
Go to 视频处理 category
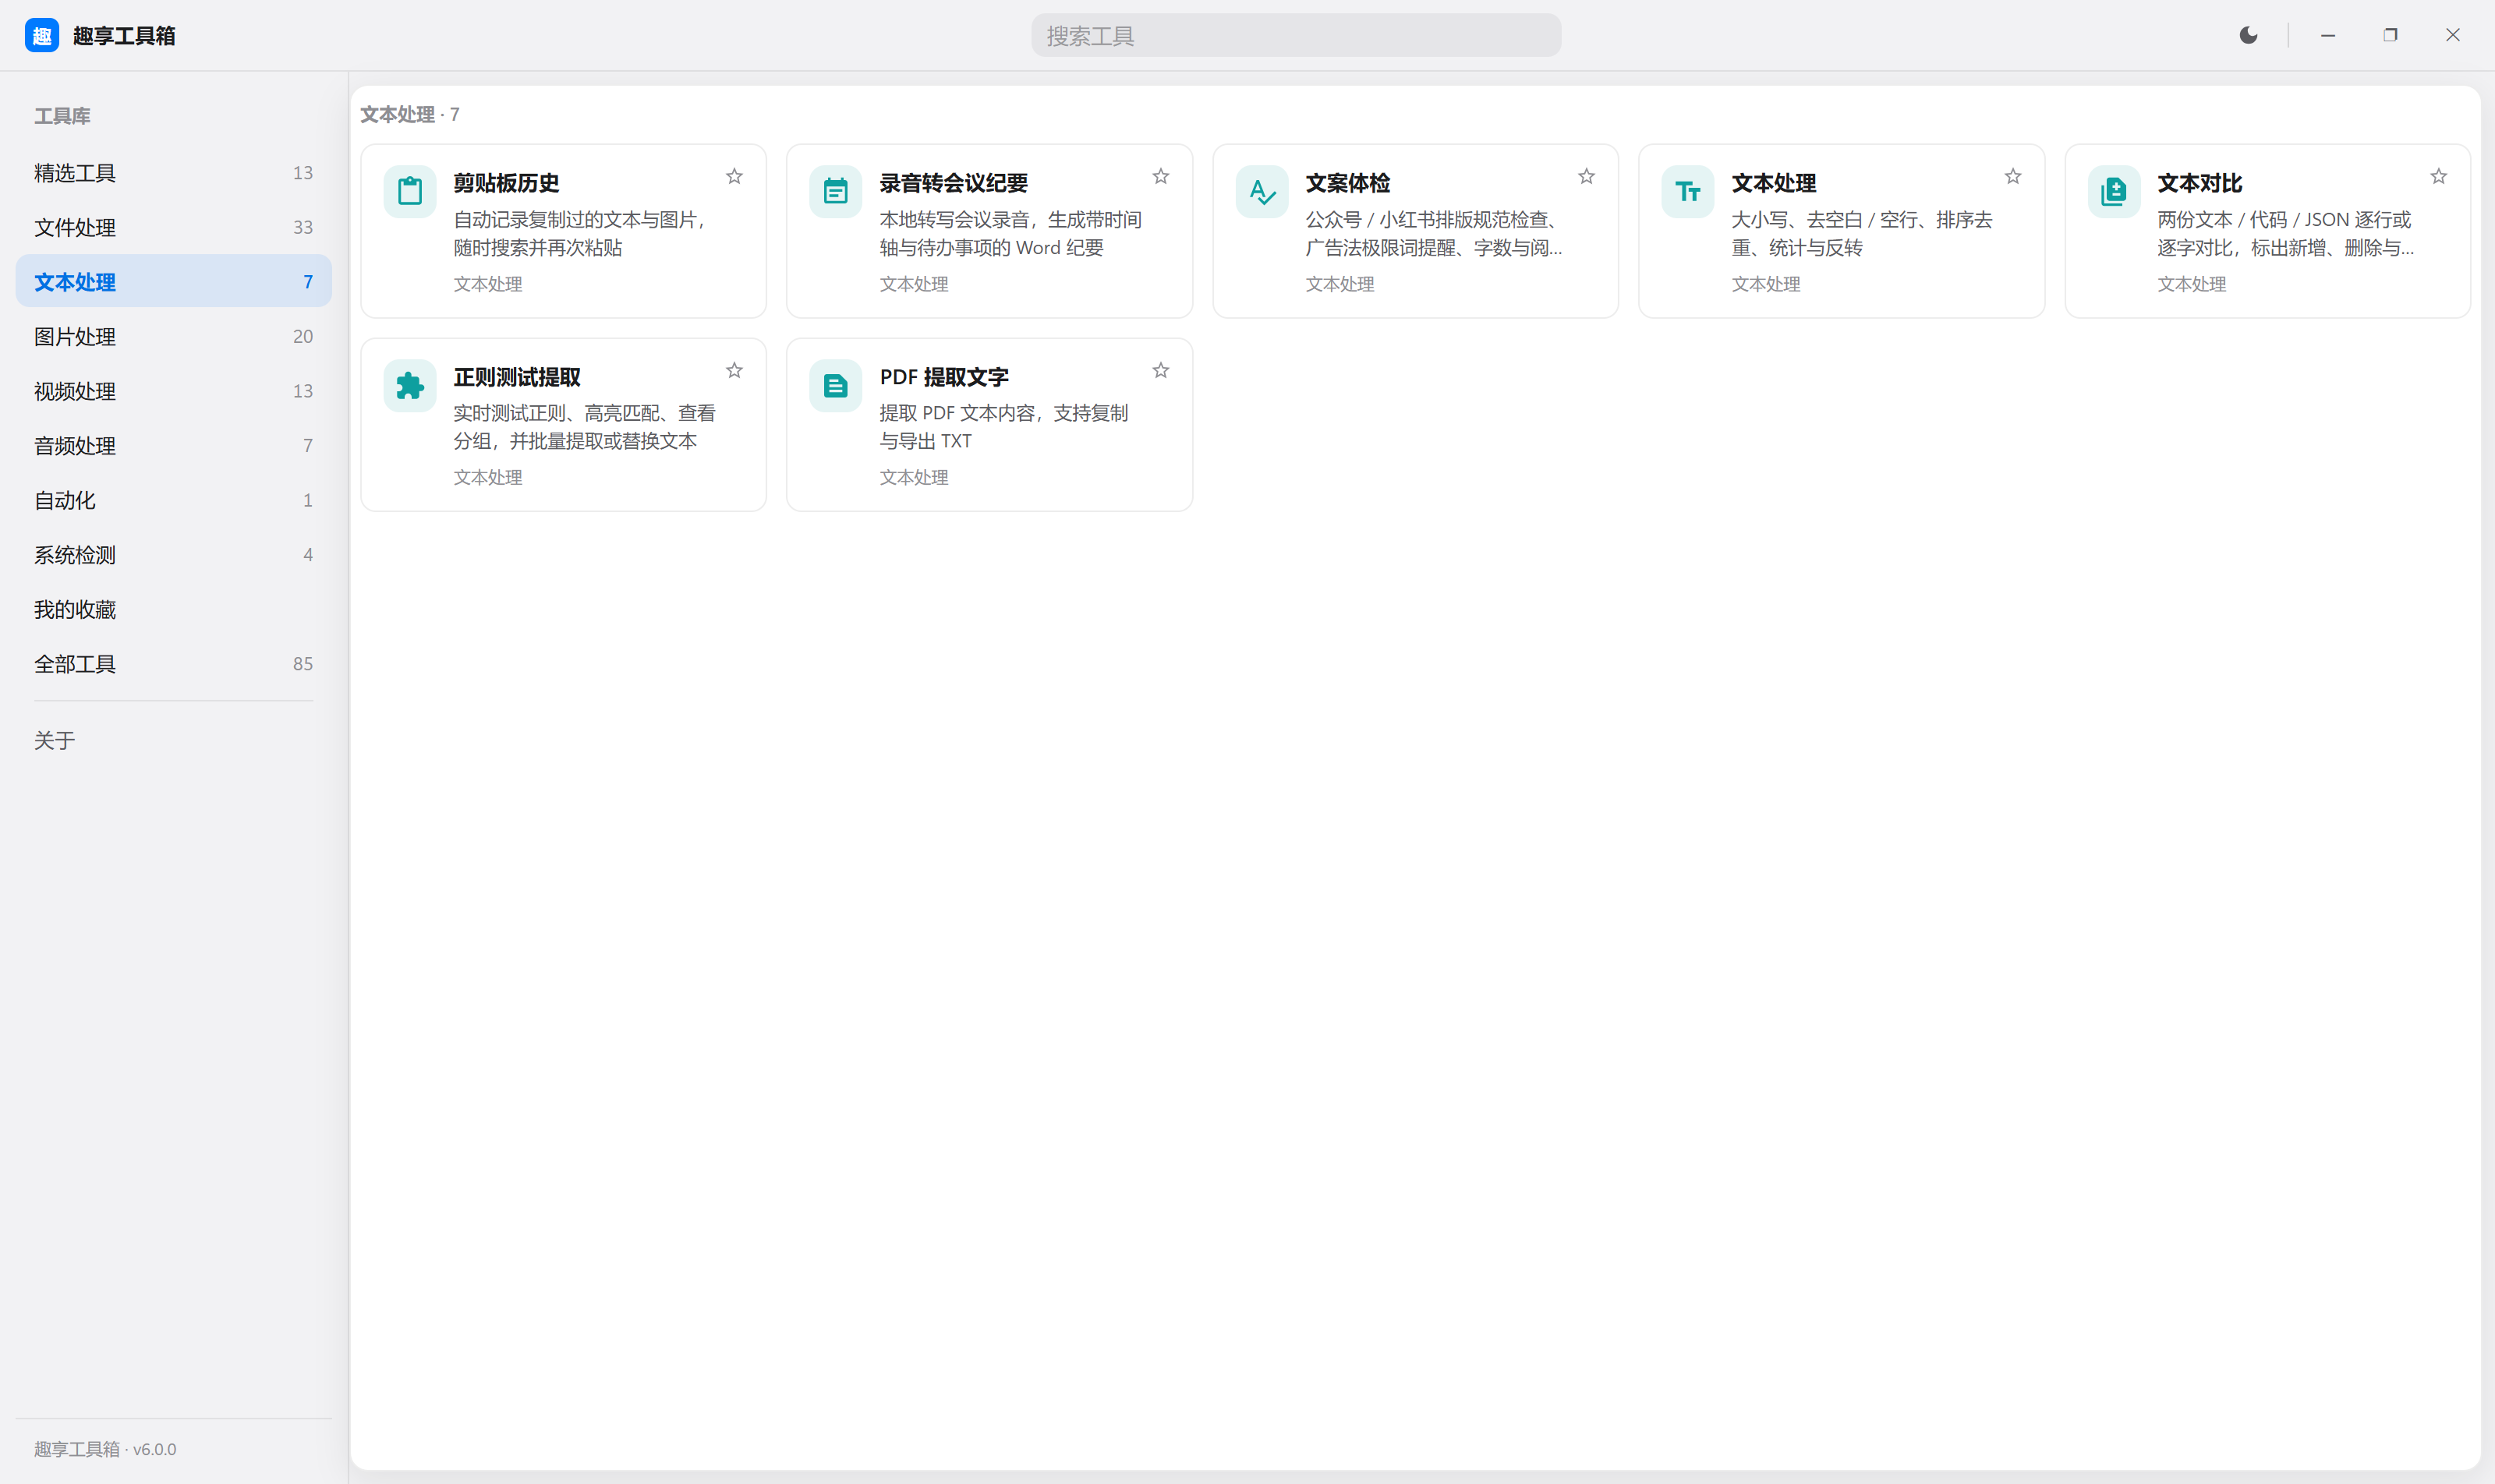174,390
